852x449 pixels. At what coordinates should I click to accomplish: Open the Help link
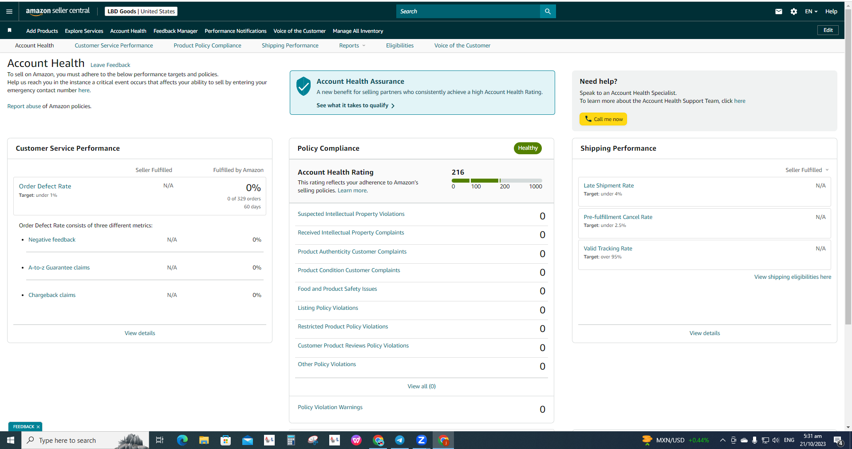coord(831,12)
